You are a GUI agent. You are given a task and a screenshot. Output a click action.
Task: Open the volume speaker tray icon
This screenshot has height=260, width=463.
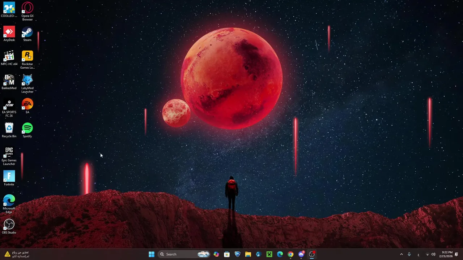click(x=433, y=254)
